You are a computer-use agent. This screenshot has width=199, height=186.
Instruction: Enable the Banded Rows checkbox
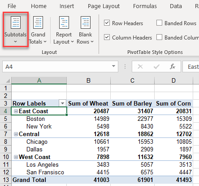(x=159, y=23)
